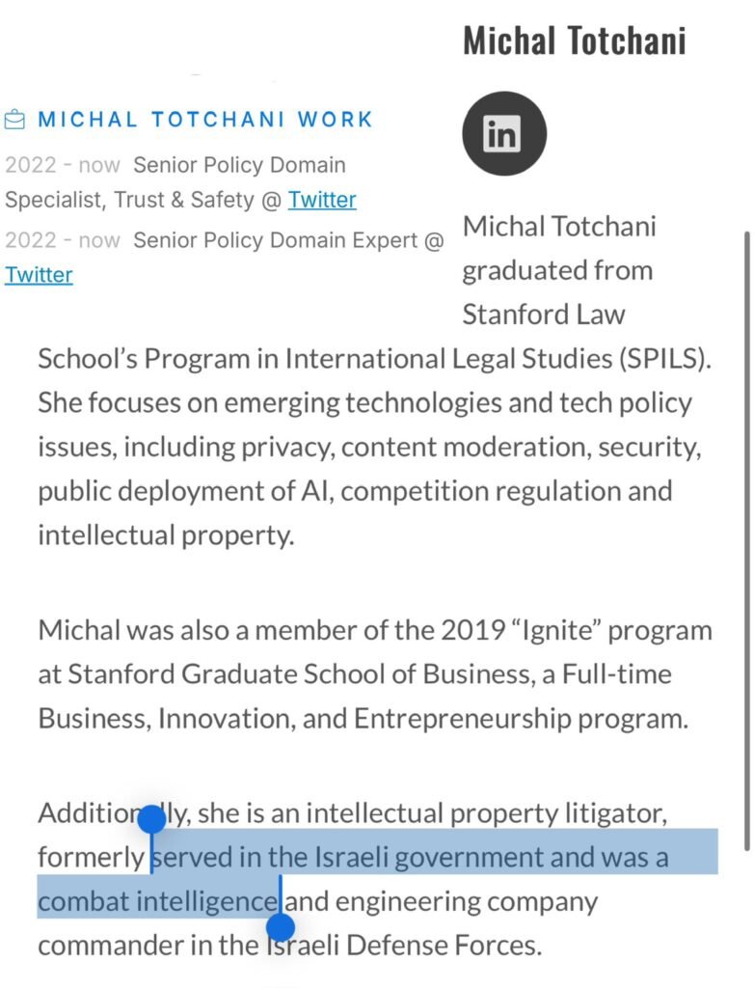Open the Twitter link below Senior Policy Domain Expert

coord(39,275)
